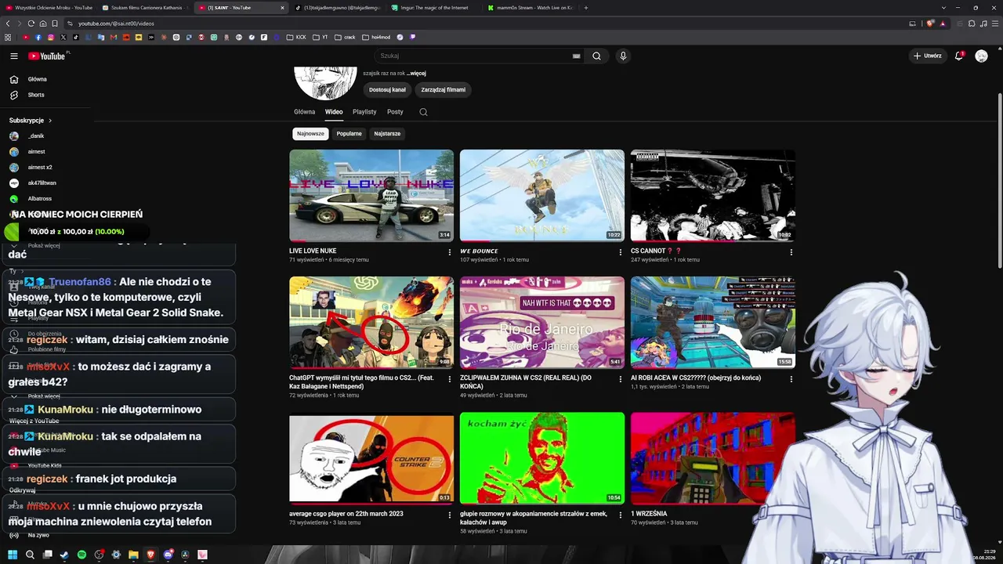Open the crack bookmarks folder

pos(345,37)
